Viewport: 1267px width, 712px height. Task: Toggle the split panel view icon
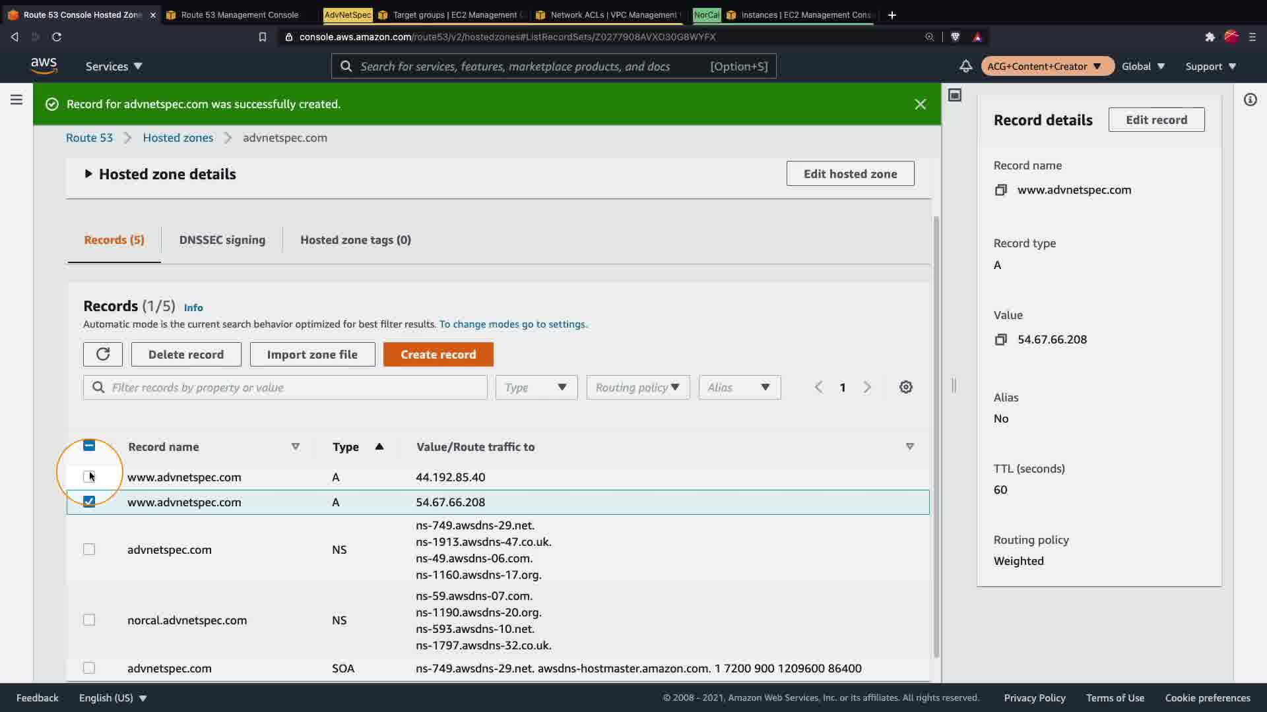pos(954,95)
